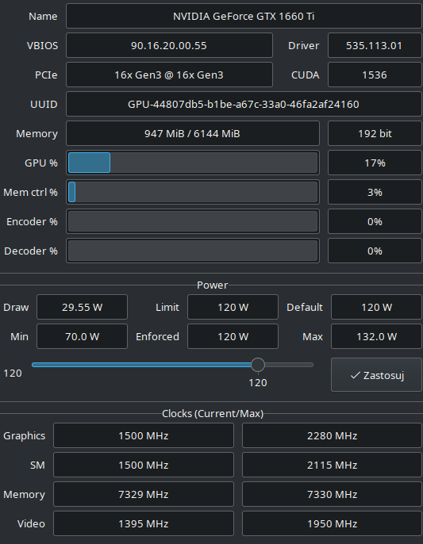This screenshot has height=544, width=423.
Task: Click the power limit slider handle
Action: [258, 365]
